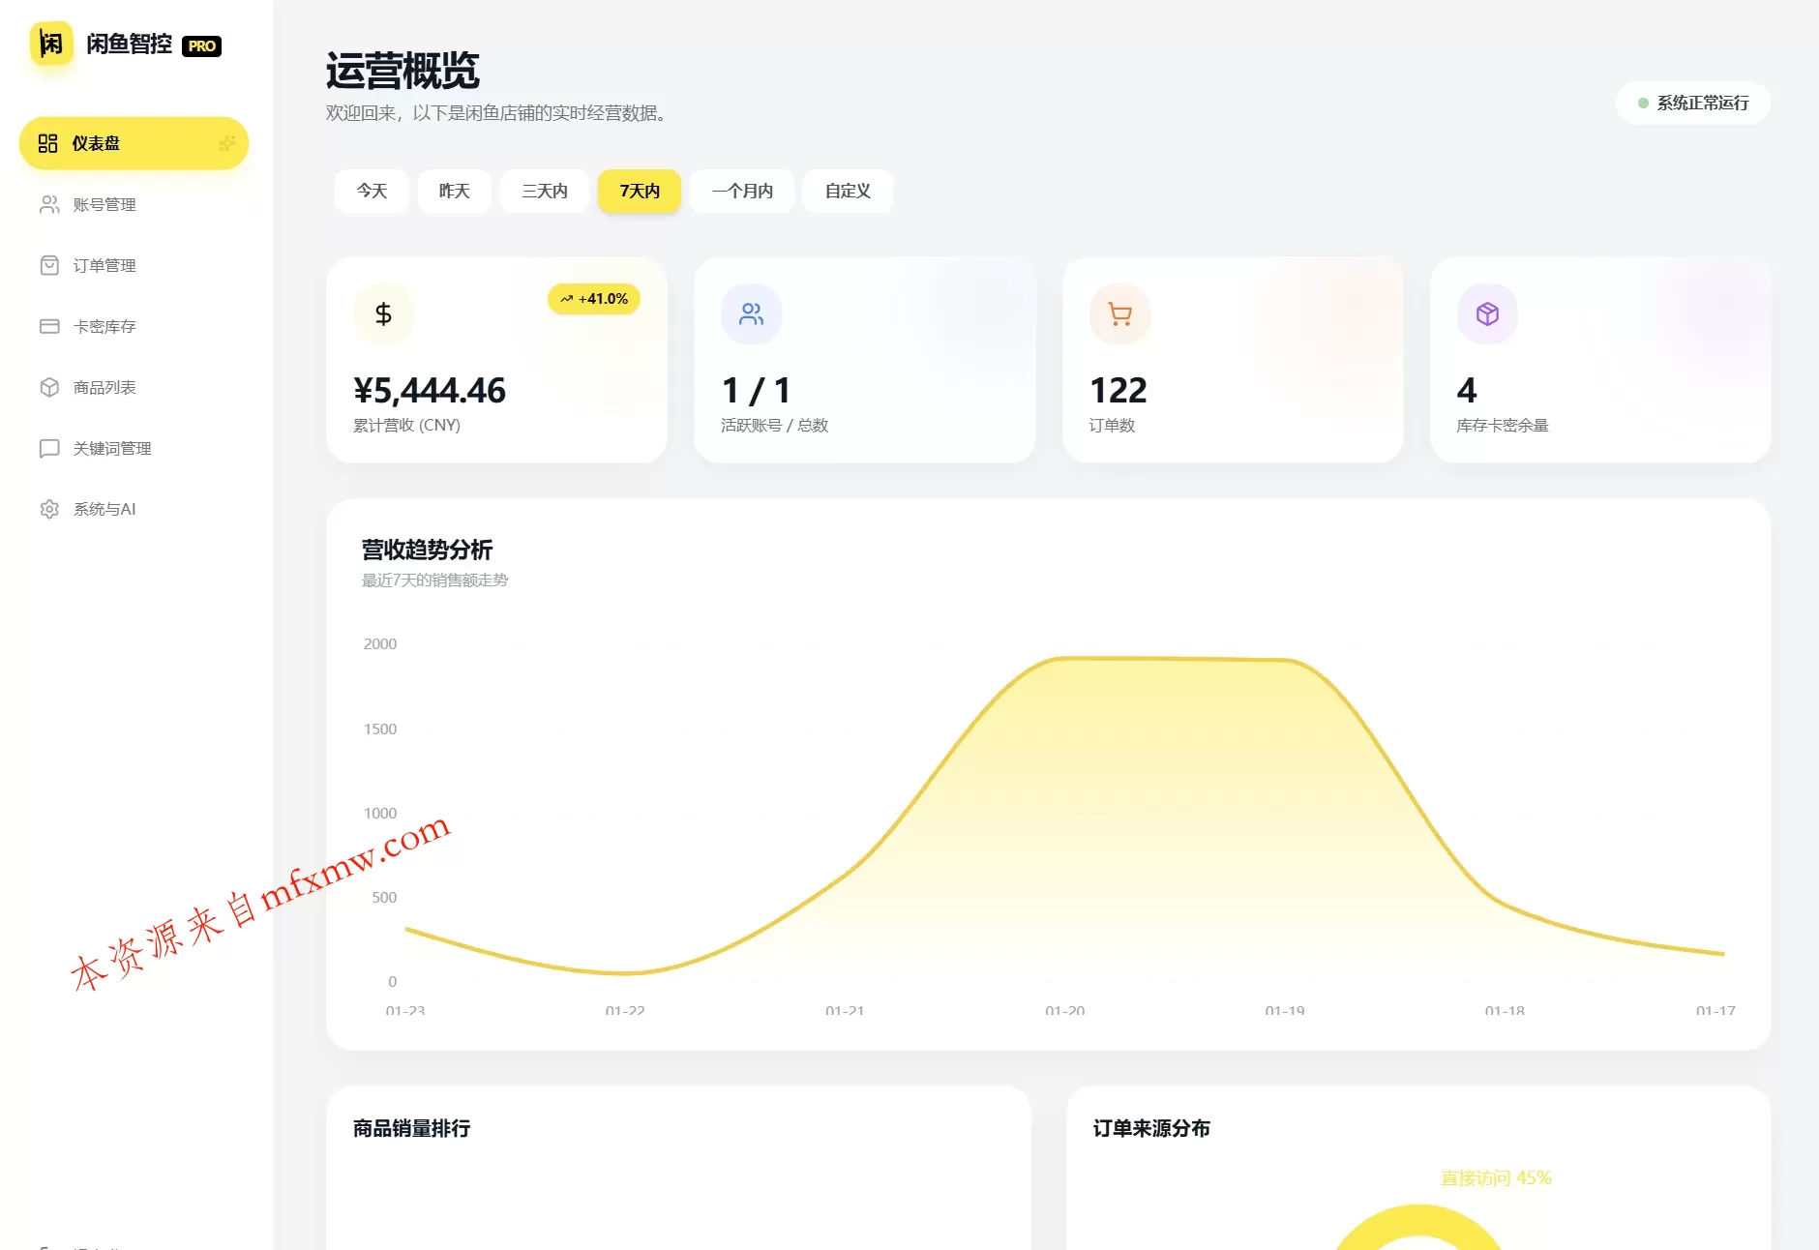Image resolution: width=1819 pixels, height=1250 pixels.
Task: Click the 系统正常运行 status pill
Action: [x=1693, y=103]
